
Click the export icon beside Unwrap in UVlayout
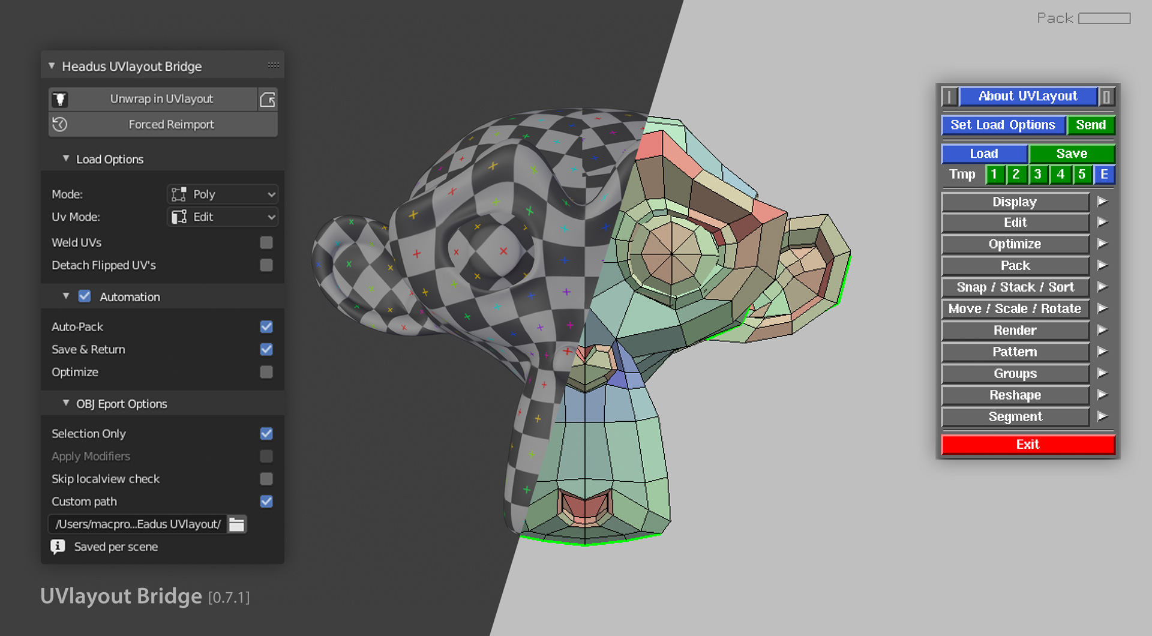pyautogui.click(x=268, y=99)
